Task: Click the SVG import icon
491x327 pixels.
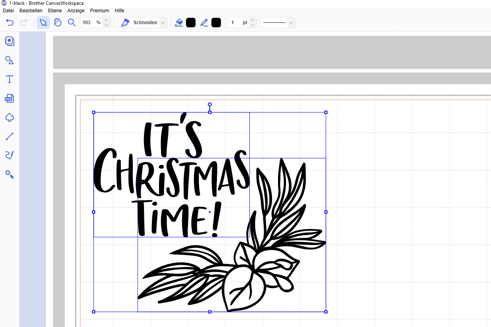Action: click(x=10, y=98)
